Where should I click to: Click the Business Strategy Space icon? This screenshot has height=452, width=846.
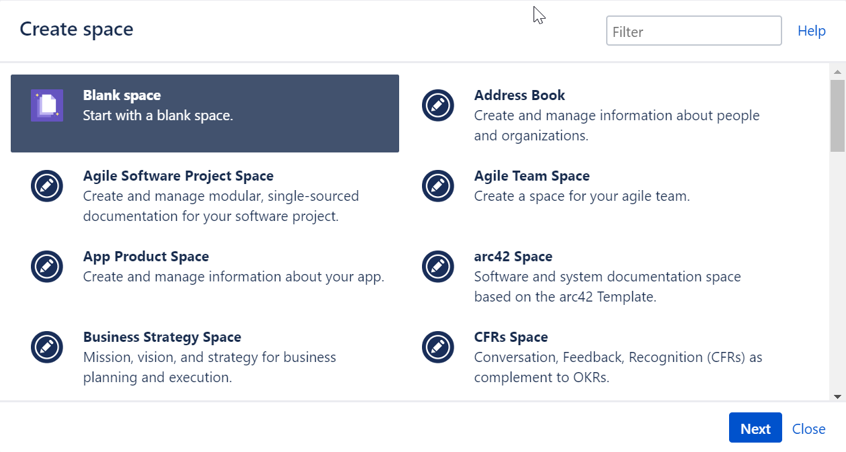pyautogui.click(x=47, y=347)
